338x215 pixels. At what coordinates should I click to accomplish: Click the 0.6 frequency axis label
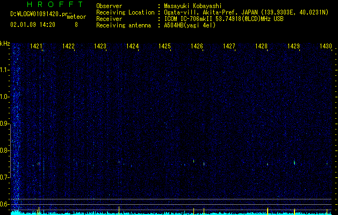[x=5, y=204]
